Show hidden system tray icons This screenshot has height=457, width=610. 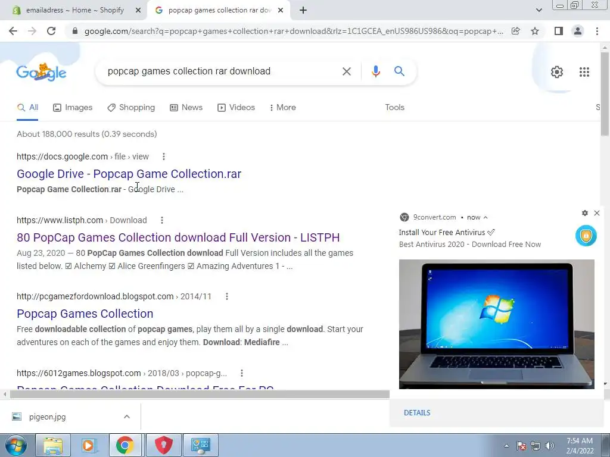pos(506,446)
